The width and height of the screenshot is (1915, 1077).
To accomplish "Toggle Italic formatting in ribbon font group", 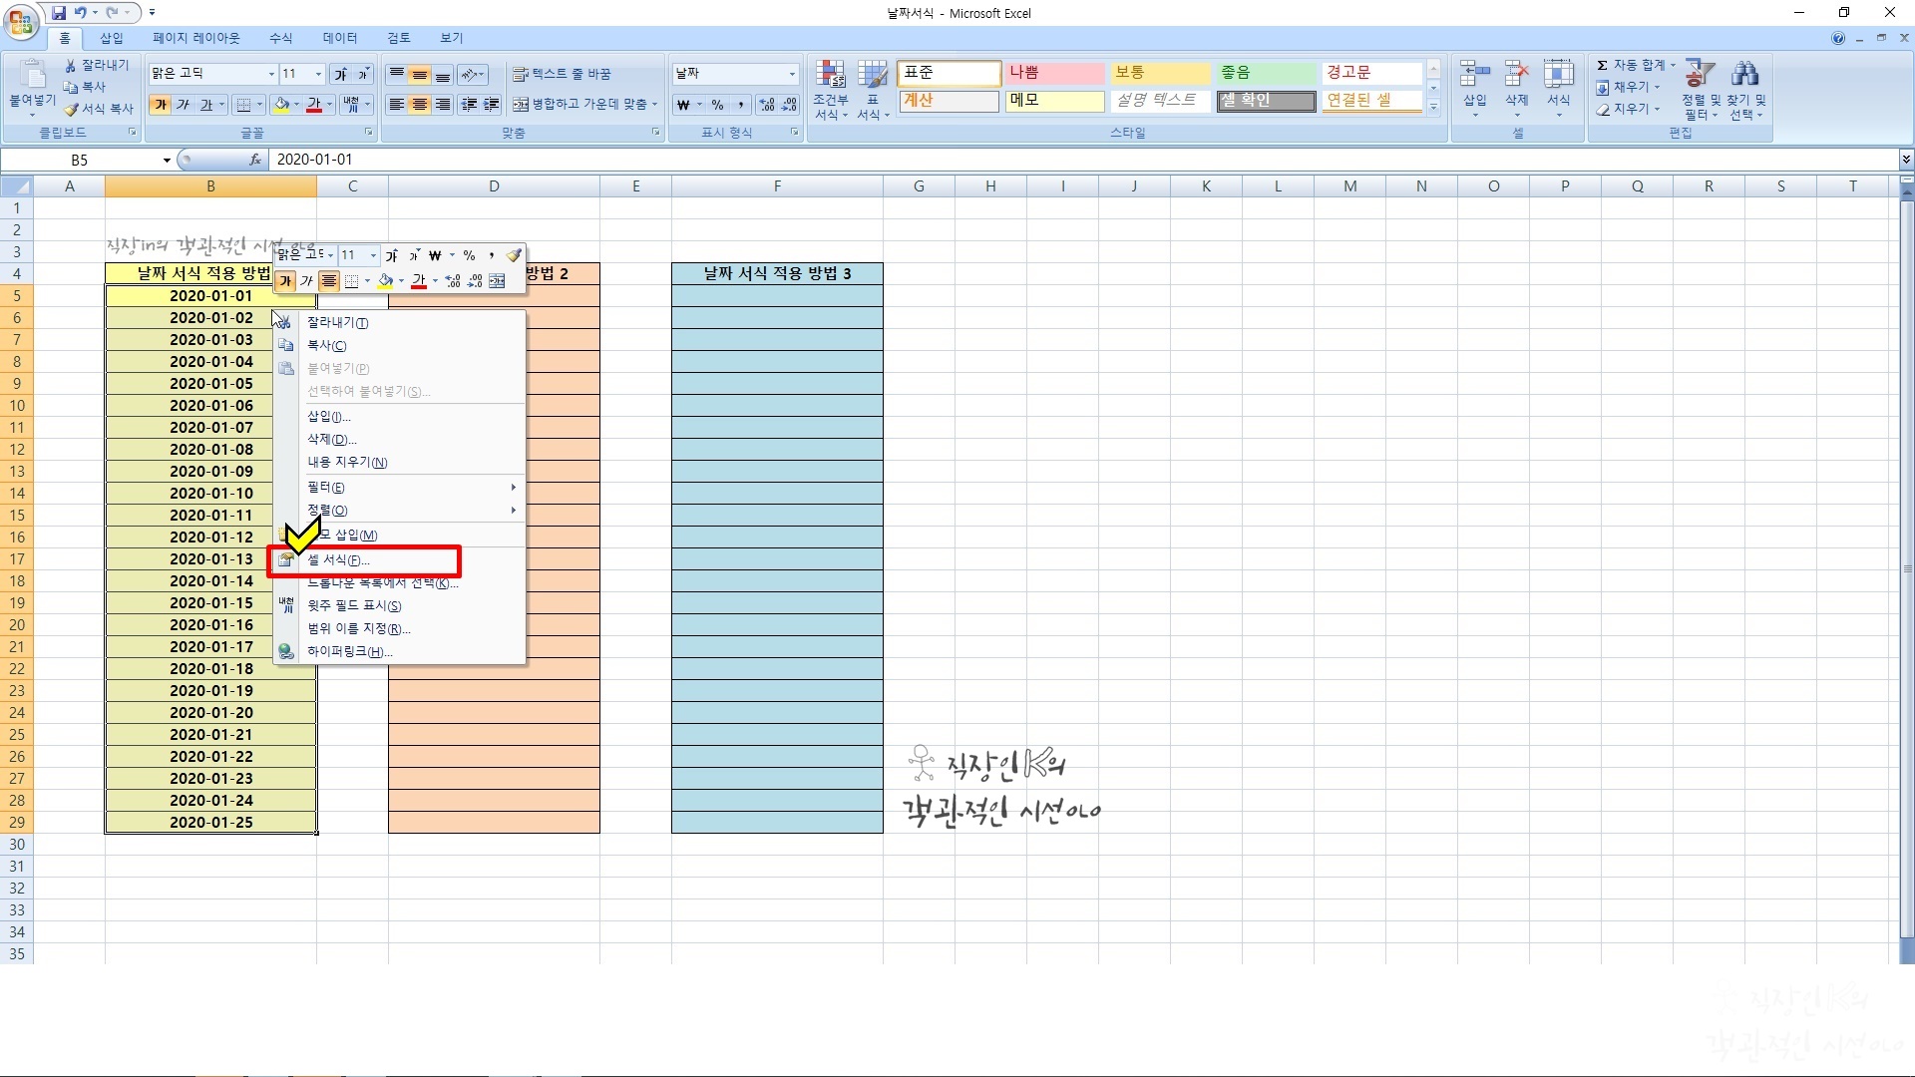I will click(x=183, y=105).
